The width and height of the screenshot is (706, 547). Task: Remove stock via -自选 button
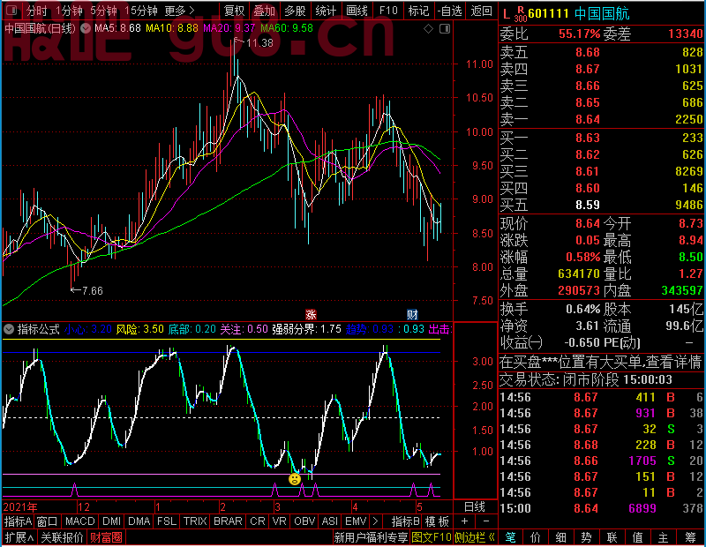pyautogui.click(x=450, y=11)
